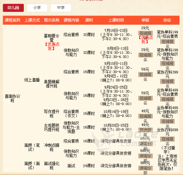Click 在线报名 under 全协双科699元
Viewport: 183px width, 175px height.
[167, 139]
